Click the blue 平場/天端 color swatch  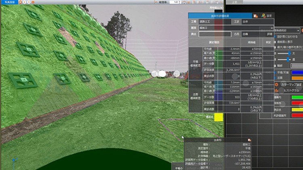point(297,73)
